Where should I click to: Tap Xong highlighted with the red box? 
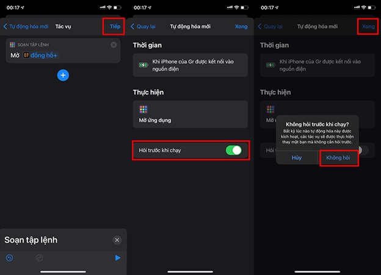pyautogui.click(x=368, y=27)
